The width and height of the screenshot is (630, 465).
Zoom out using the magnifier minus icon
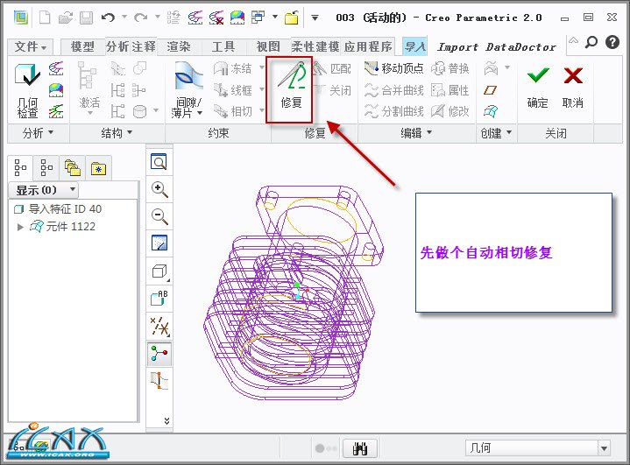(x=159, y=216)
